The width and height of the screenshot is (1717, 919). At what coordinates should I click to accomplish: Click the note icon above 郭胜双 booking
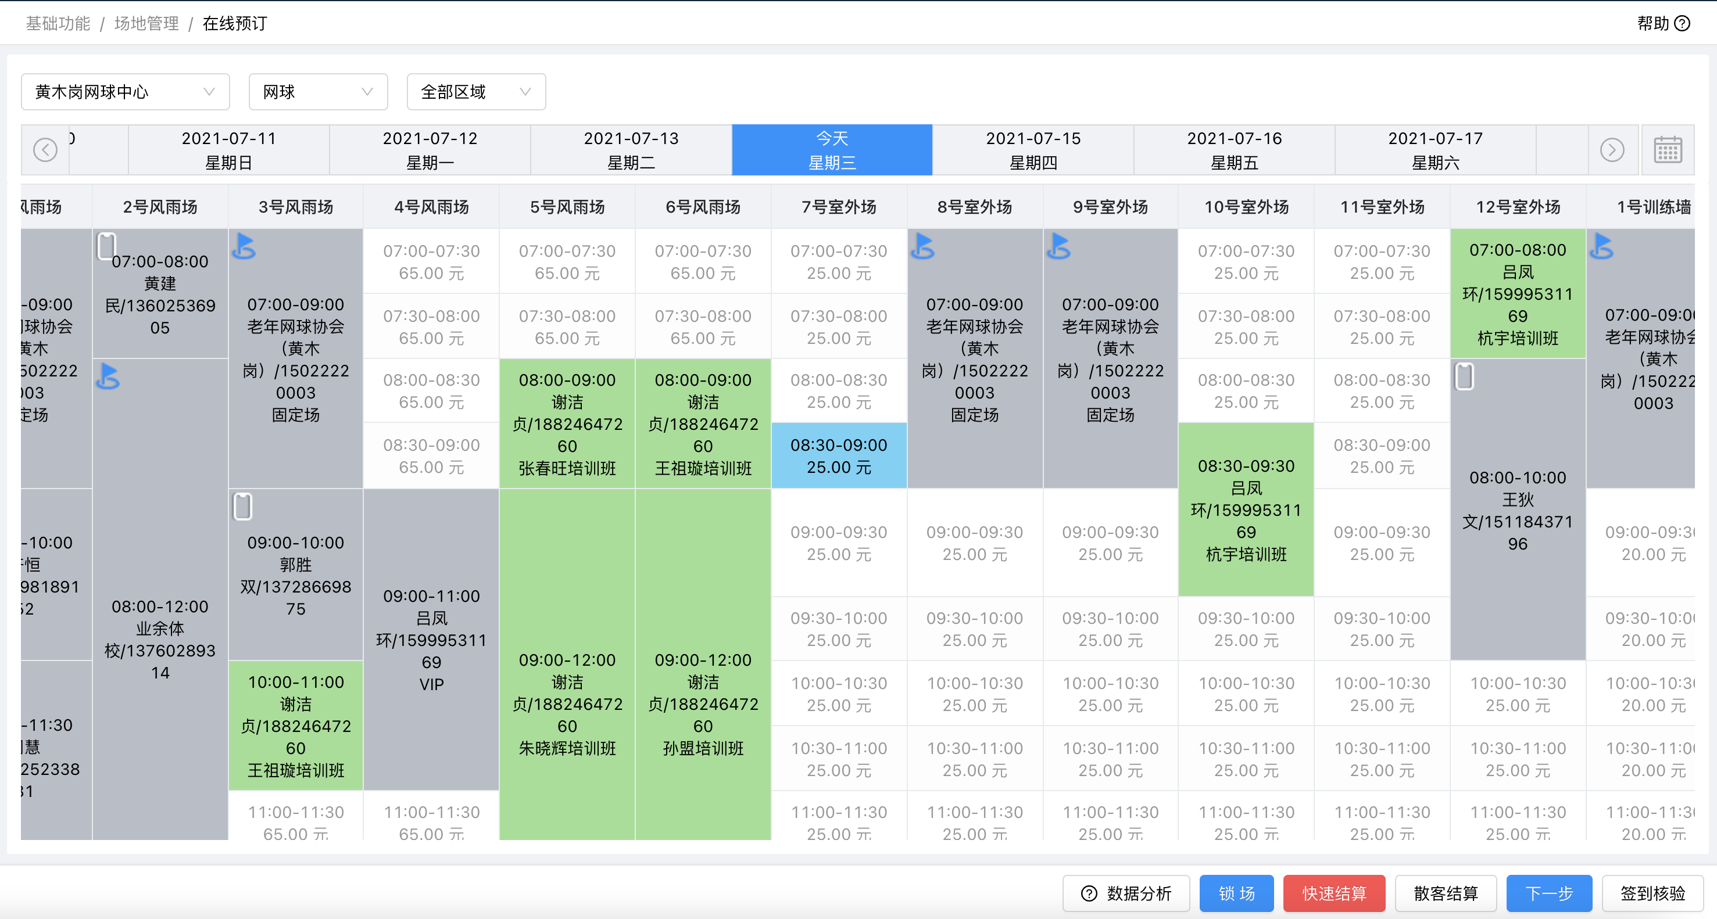click(x=242, y=506)
